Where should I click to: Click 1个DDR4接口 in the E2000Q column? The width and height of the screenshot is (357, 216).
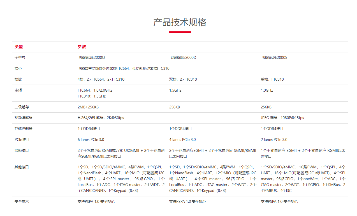click(89, 129)
